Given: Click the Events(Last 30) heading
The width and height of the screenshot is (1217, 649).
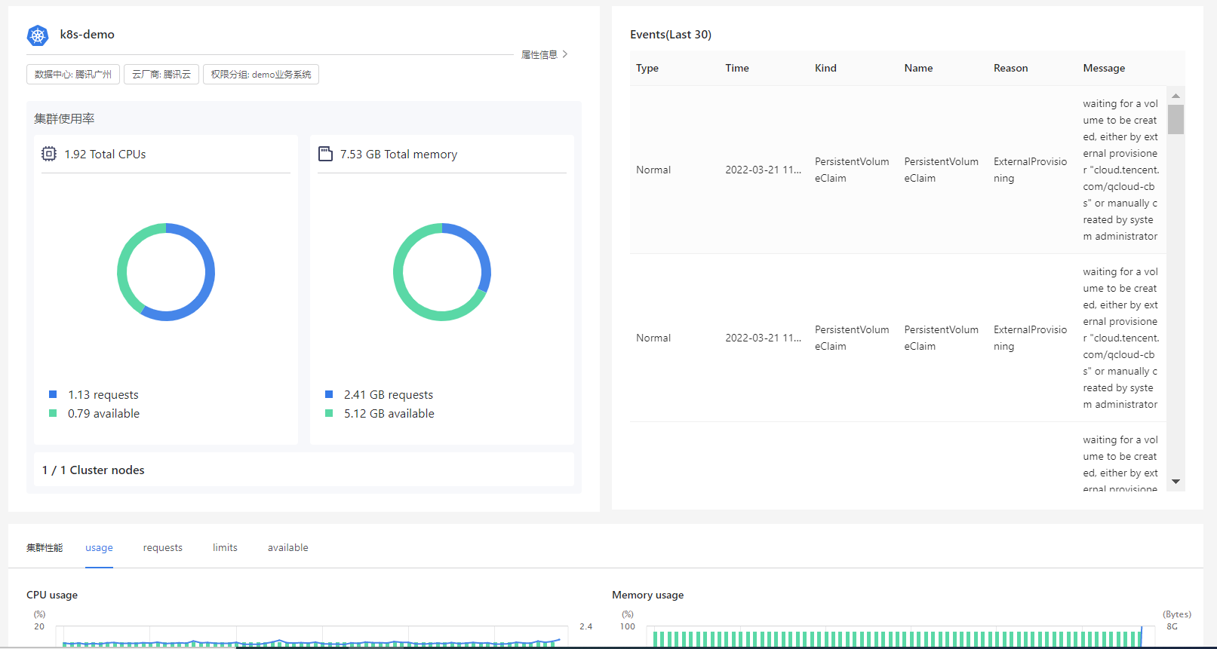Looking at the screenshot, I should pyautogui.click(x=671, y=35).
